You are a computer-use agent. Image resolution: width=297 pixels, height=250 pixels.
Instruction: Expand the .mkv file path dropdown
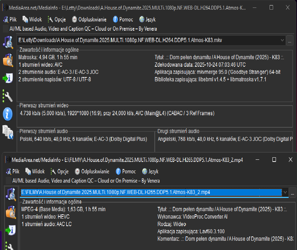282,40
